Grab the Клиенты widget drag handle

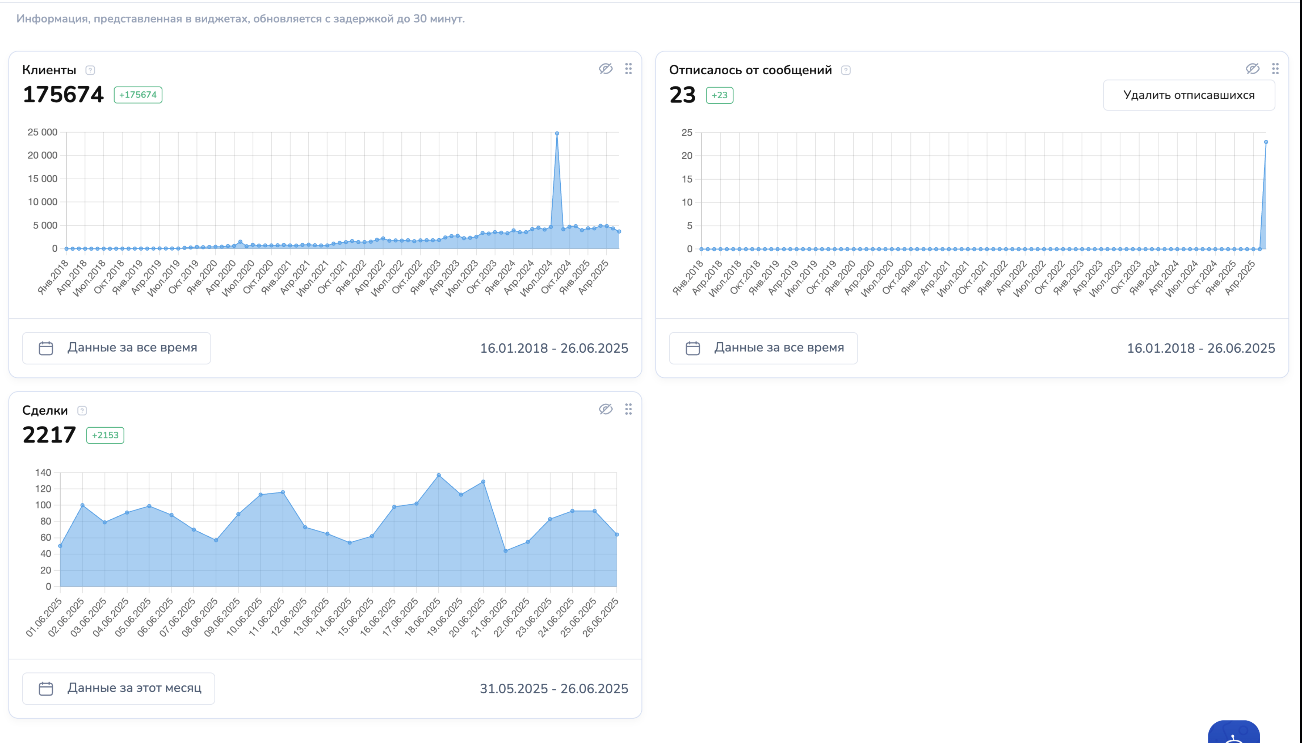(x=628, y=68)
